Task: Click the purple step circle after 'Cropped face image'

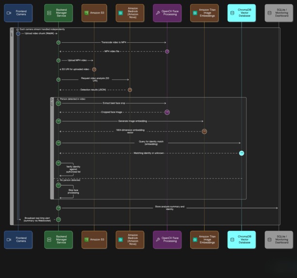Action: pyautogui.click(x=167, y=112)
